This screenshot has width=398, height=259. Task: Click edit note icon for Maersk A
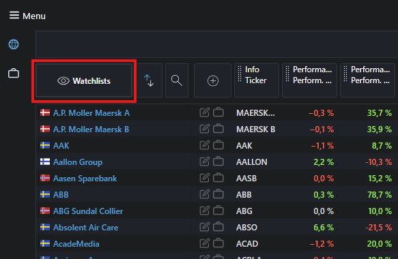coord(205,112)
